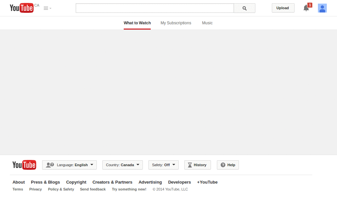Click the Try something new! link
337x201 pixels.
click(x=129, y=189)
